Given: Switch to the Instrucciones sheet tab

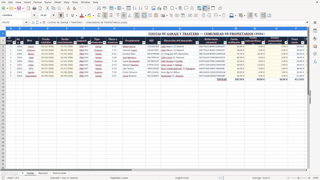Looking at the screenshot, I should point(59,173).
